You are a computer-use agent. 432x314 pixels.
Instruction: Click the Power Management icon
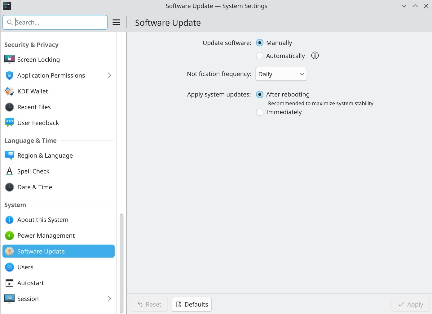(9, 235)
